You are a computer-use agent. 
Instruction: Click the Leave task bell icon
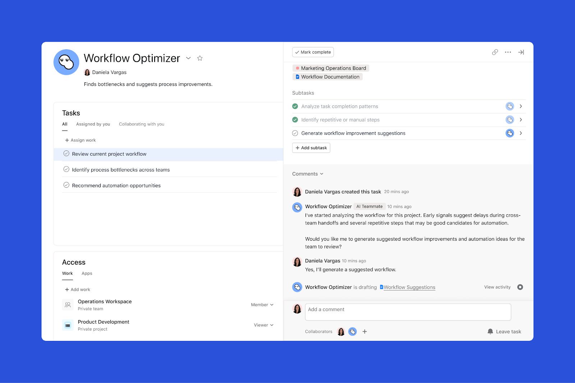[x=490, y=332]
